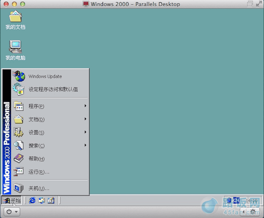Open the power button dropdown arrow
Image resolution: width=264 pixels, height=218 pixels.
(x=16, y=212)
